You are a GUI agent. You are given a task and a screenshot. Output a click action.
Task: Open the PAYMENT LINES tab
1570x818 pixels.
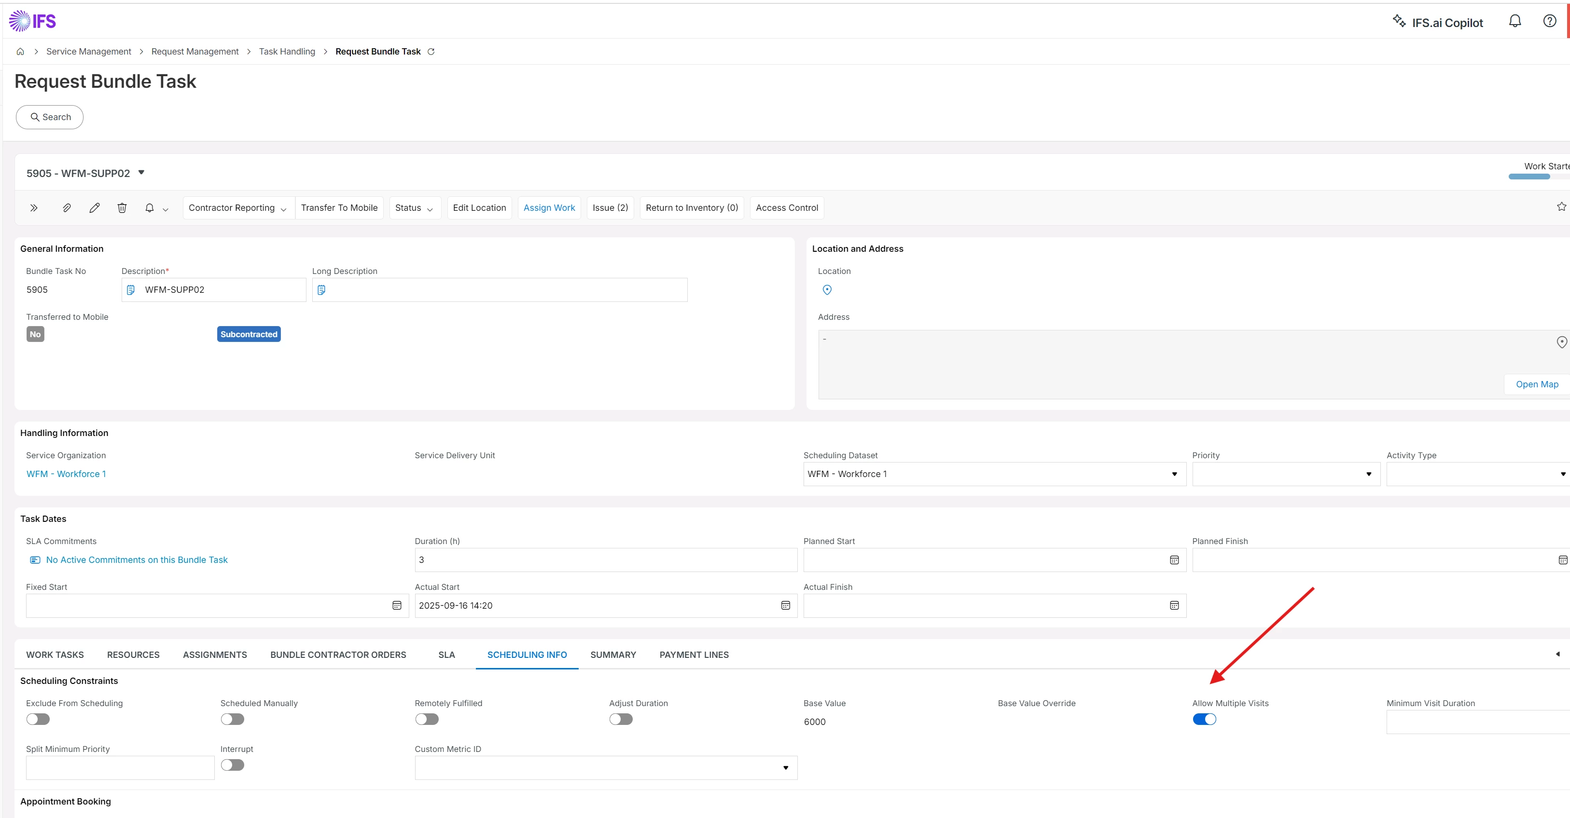[694, 655]
